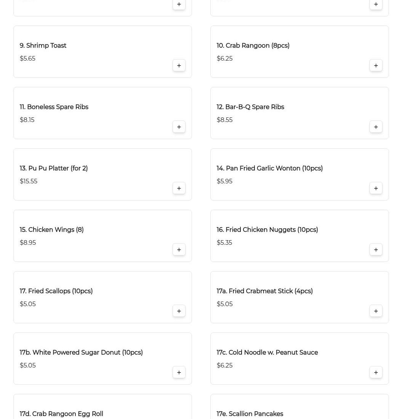Add Pu Pu Platter (for 2)
Screen dimensions: 400x419
click(x=179, y=188)
